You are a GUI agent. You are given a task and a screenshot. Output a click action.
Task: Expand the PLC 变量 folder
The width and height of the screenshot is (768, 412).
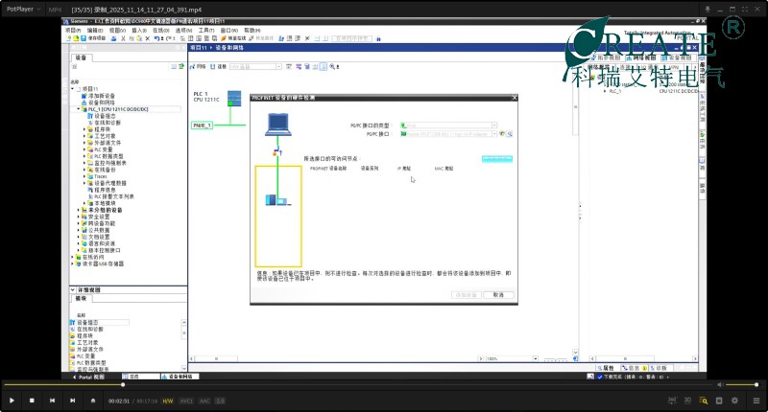(x=84, y=149)
